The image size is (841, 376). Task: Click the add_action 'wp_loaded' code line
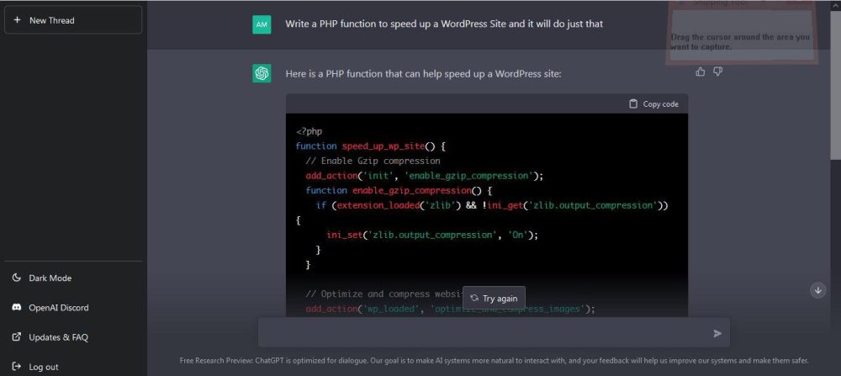(x=451, y=309)
